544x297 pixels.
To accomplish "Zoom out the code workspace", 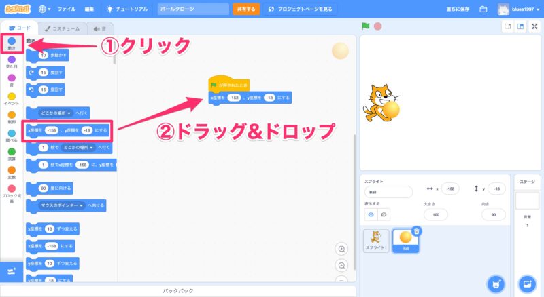I will pyautogui.click(x=341, y=265).
